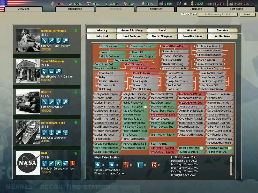Open the Naval Doctrines category
Viewport: 258px width, 193px height.
coord(192,36)
